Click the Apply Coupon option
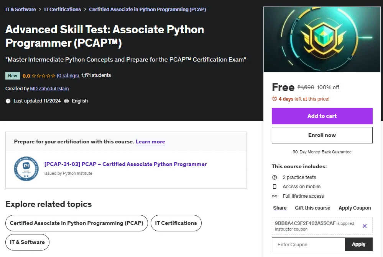 355,208
